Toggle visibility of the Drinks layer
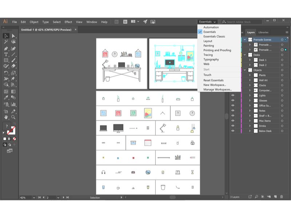 tap(233, 126)
